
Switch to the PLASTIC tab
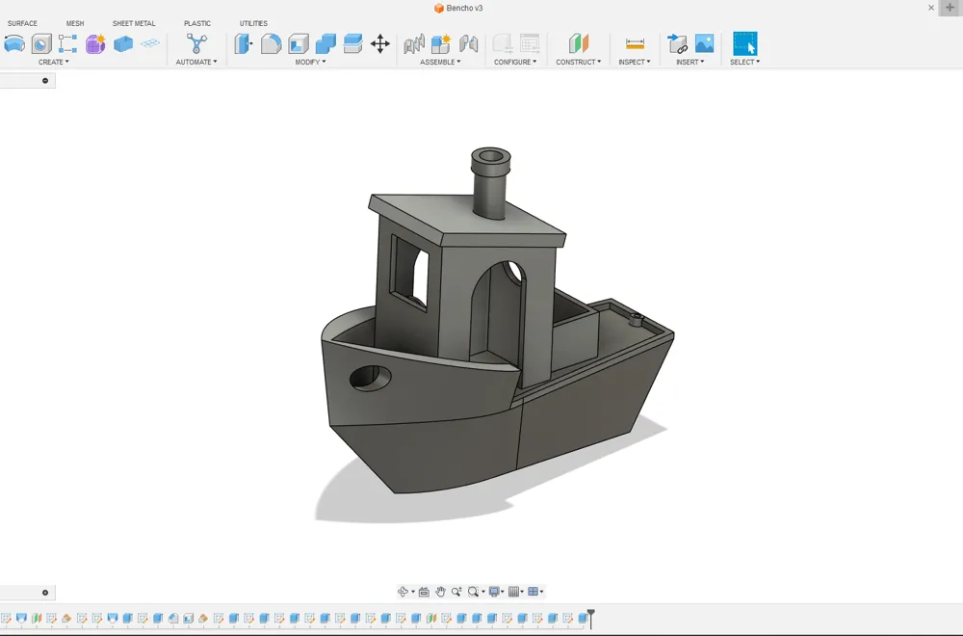click(x=197, y=23)
